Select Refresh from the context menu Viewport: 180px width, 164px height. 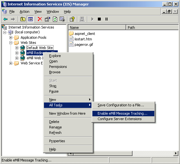(x=68, y=133)
